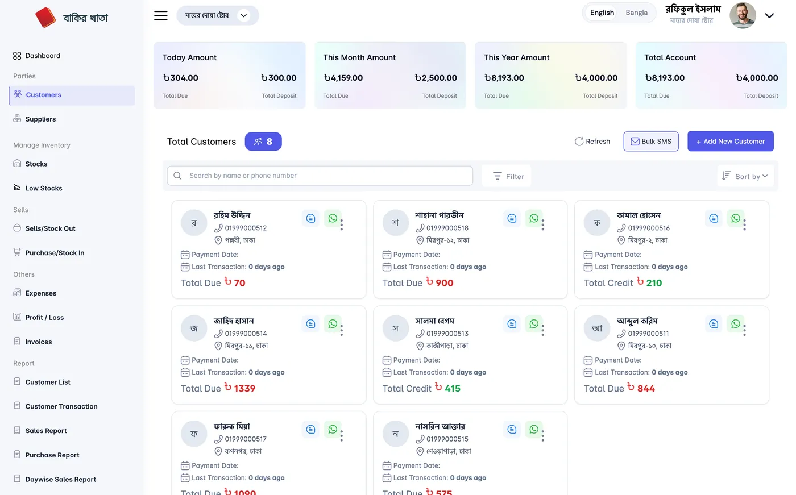Open three-dot menu on 01999000513 card
Image resolution: width=796 pixels, height=495 pixels.
click(543, 330)
